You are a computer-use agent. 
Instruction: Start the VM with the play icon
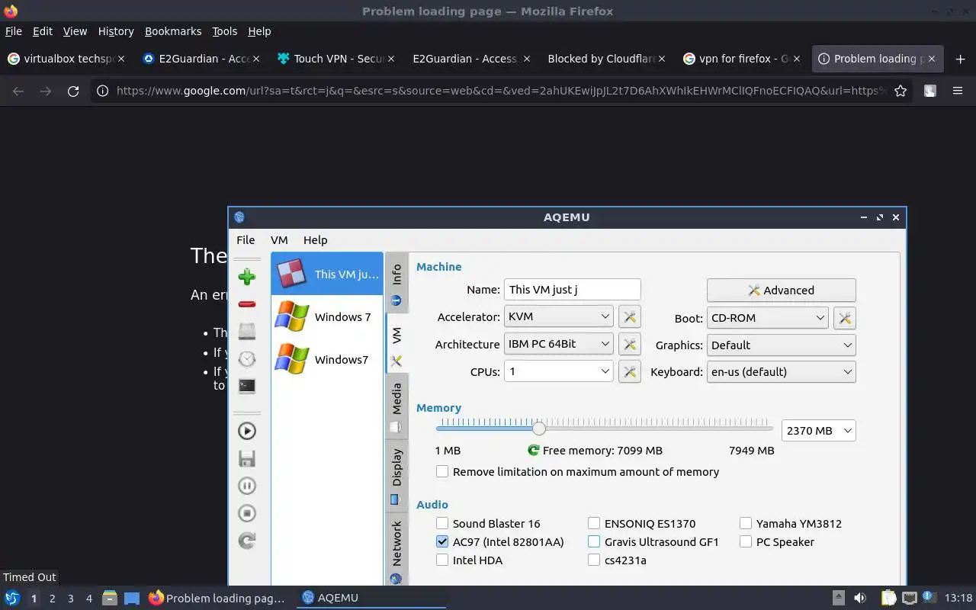point(246,431)
